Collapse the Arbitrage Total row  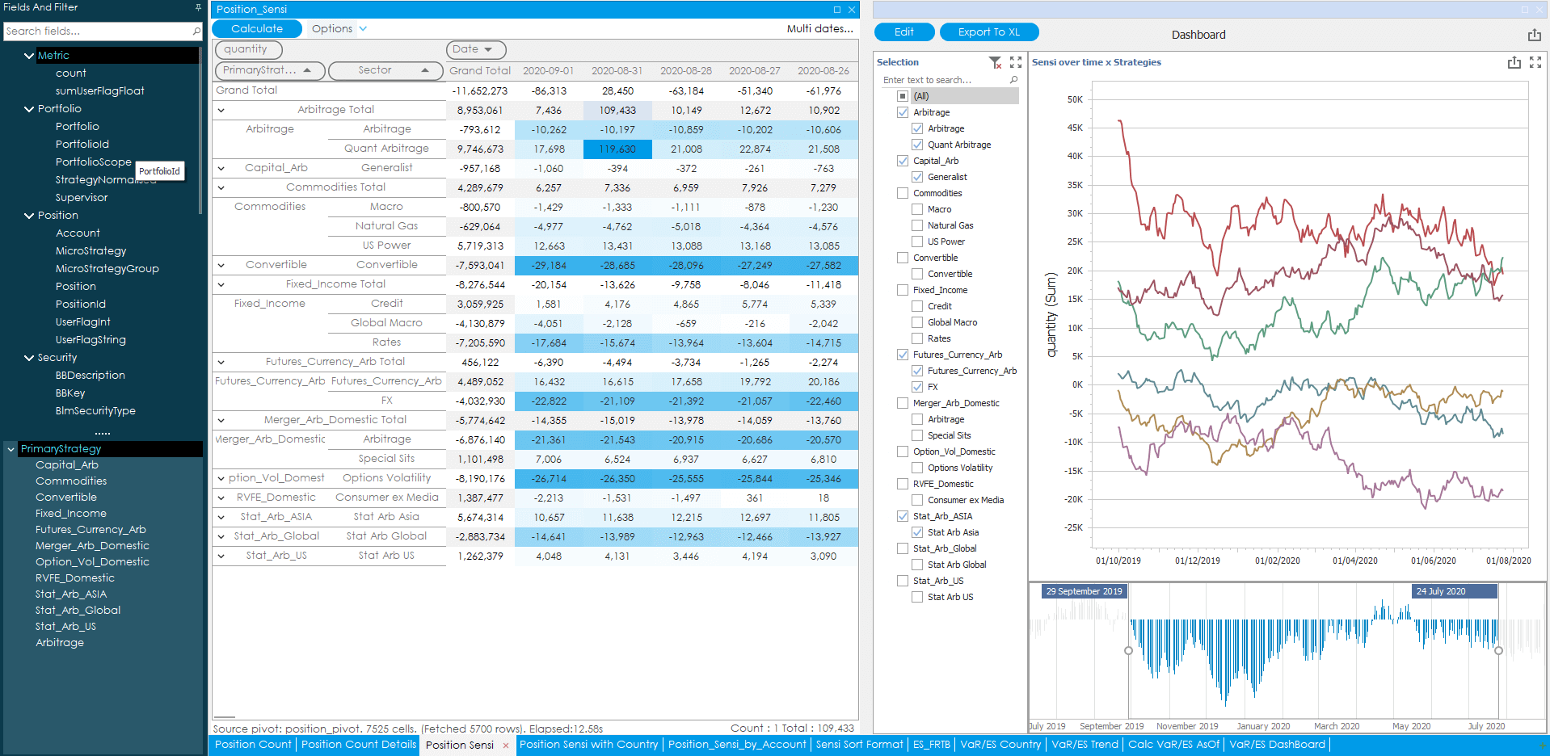pyautogui.click(x=221, y=110)
